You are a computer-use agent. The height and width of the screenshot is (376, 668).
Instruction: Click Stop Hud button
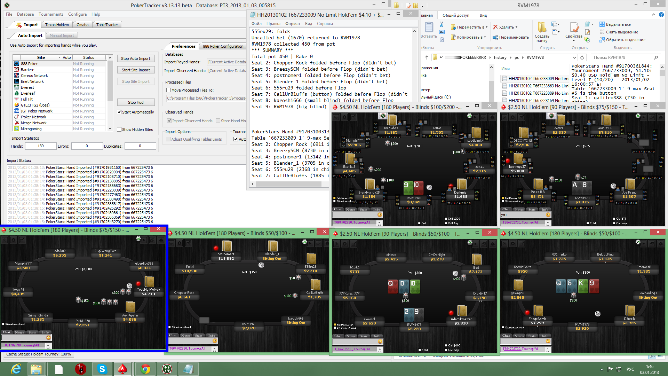point(136,102)
